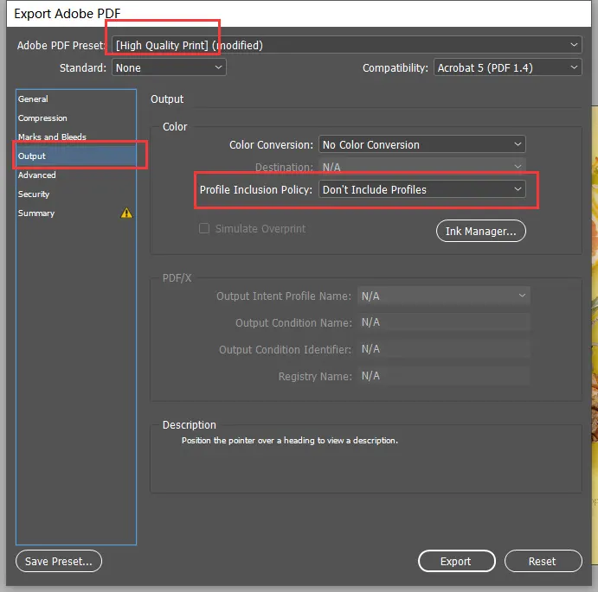The height and width of the screenshot is (592, 598).
Task: Click the Save Preset button
Action: tap(59, 561)
